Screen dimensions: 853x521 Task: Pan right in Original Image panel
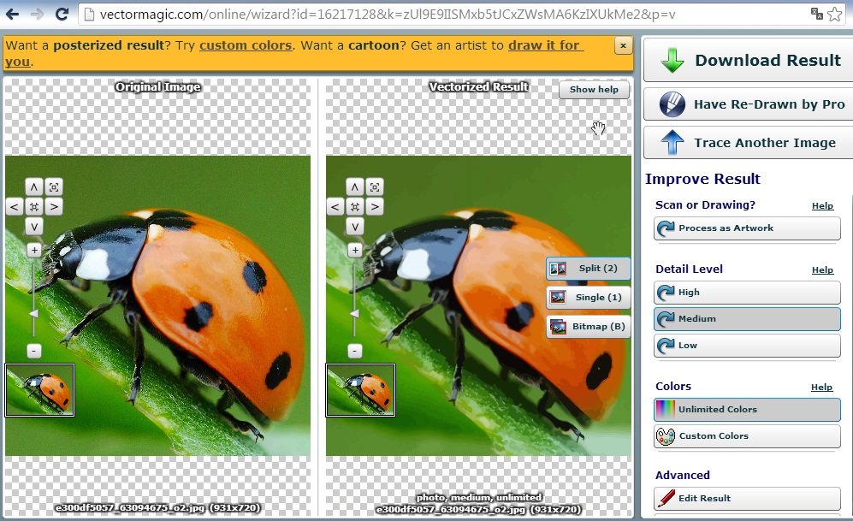[x=54, y=207]
